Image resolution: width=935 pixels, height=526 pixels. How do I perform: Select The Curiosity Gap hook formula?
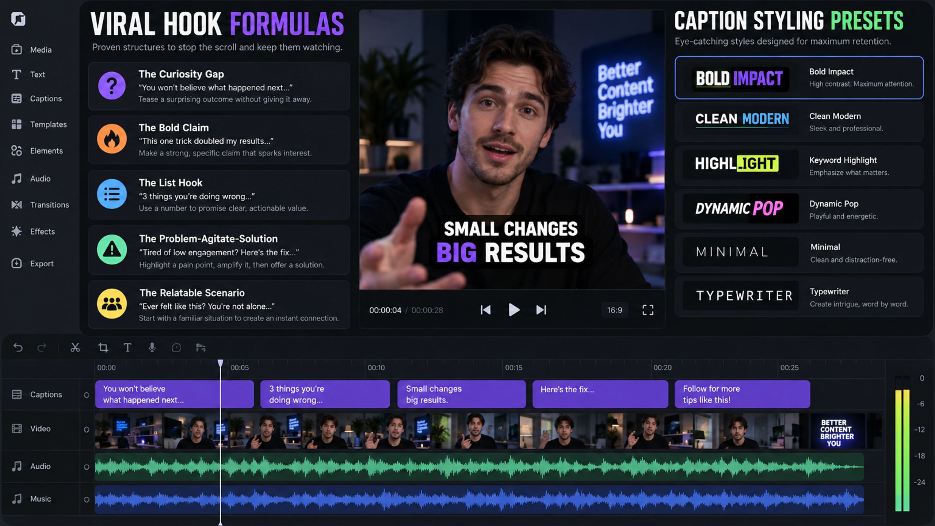pyautogui.click(x=219, y=86)
